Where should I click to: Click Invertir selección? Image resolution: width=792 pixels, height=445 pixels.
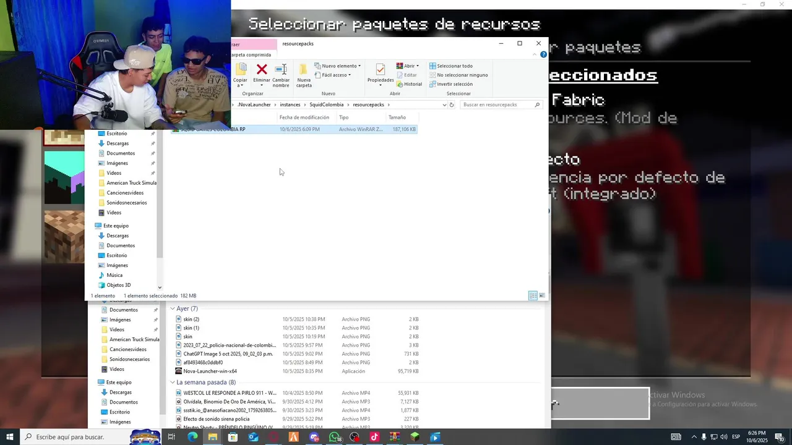pos(450,84)
